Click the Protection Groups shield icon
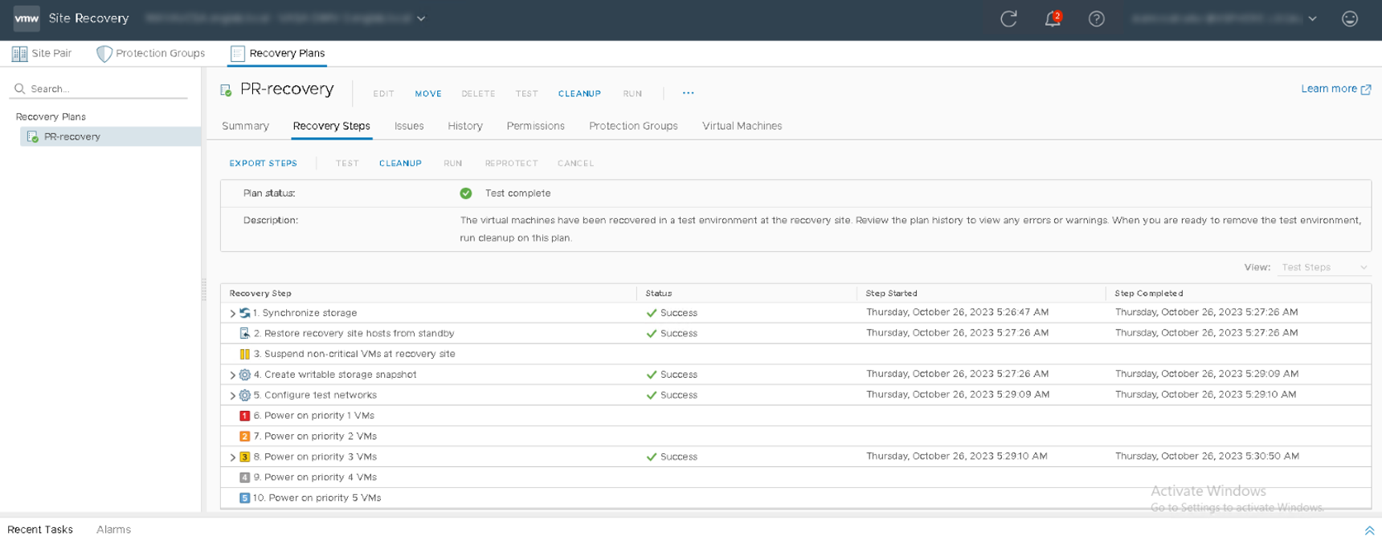This screenshot has width=1382, height=536. coord(104,54)
